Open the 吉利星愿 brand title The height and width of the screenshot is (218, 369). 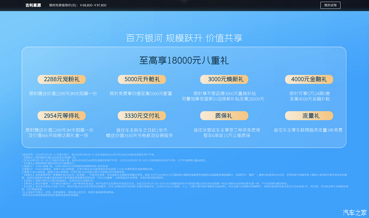33,5
